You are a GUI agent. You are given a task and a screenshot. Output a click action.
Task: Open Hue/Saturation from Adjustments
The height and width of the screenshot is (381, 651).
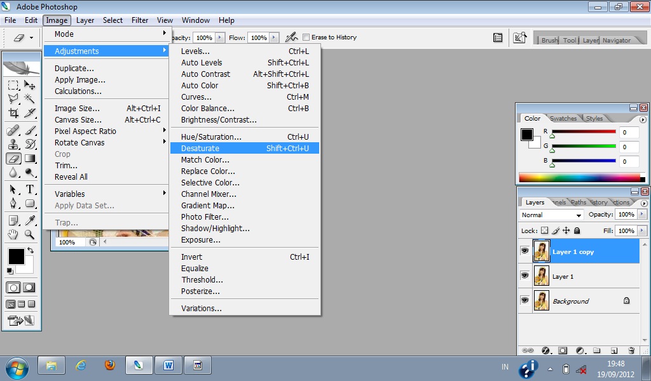[245, 137]
